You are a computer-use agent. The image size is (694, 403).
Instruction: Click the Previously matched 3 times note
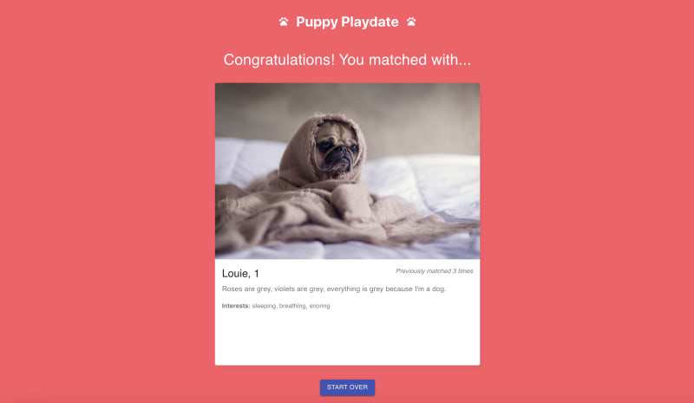coord(435,270)
